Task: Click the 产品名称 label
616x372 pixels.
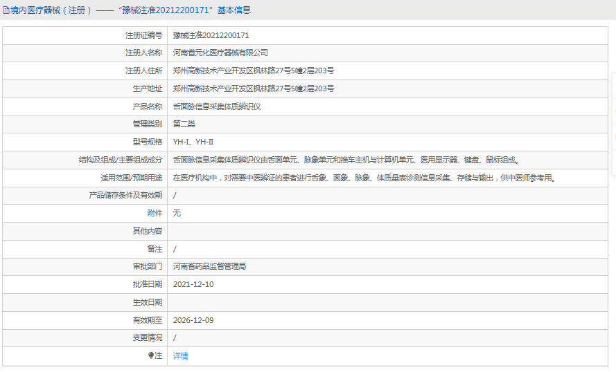Action: (148, 106)
